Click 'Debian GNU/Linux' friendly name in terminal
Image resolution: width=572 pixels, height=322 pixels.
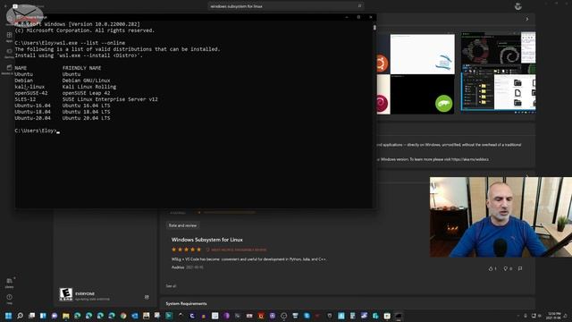point(86,80)
